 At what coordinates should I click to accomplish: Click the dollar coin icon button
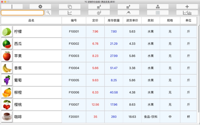pos(99,12)
